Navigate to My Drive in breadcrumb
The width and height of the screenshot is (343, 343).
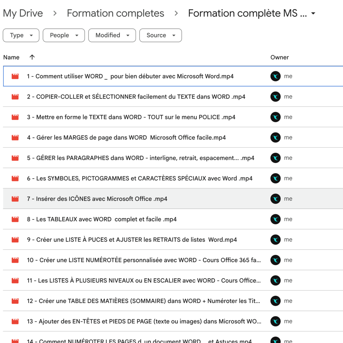23,13
